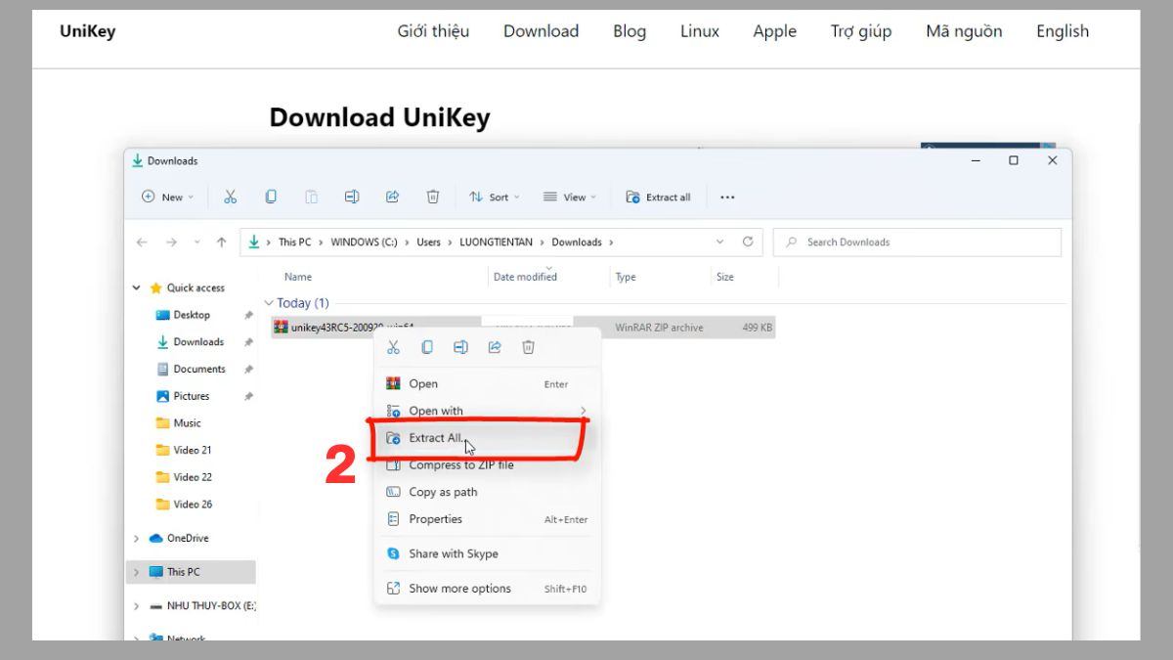Collapse the Quick access tree

[x=136, y=288]
